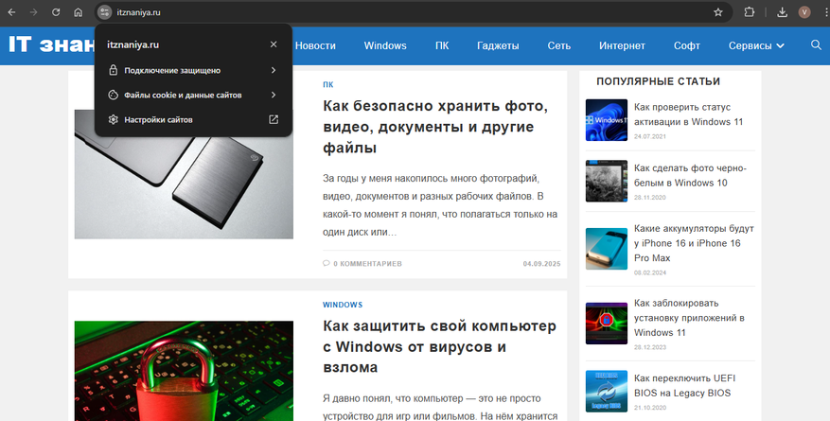
Task: Close the itznaniya.ru site info popup
Action: click(274, 44)
